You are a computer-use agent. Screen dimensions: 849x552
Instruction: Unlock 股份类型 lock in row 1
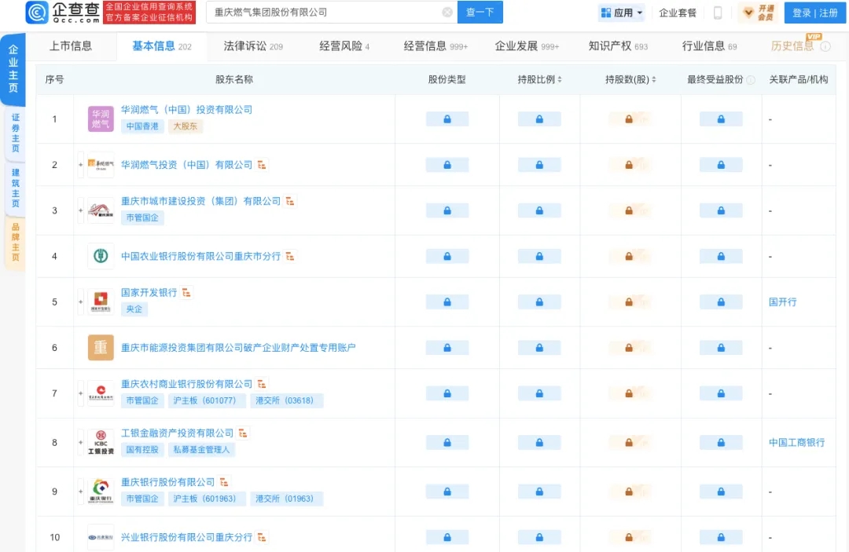pos(447,119)
